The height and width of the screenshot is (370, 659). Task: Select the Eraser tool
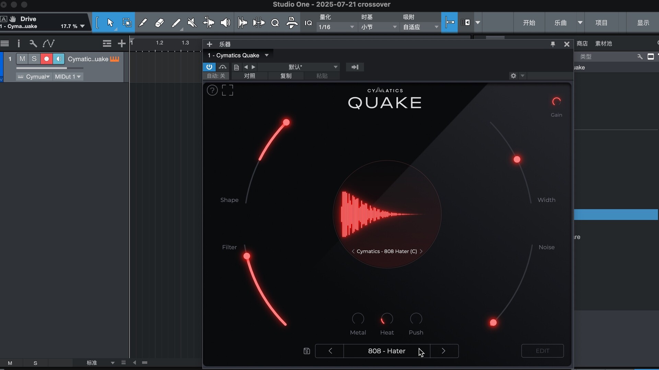159,23
